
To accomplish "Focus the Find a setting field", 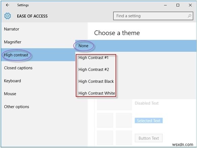I will (153, 16).
